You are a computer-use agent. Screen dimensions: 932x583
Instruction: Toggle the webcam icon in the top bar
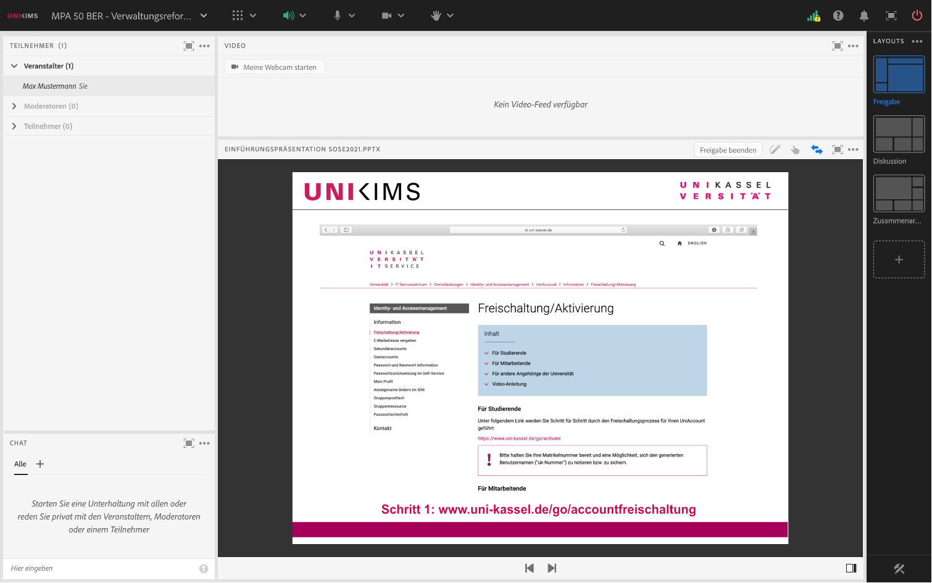(386, 15)
